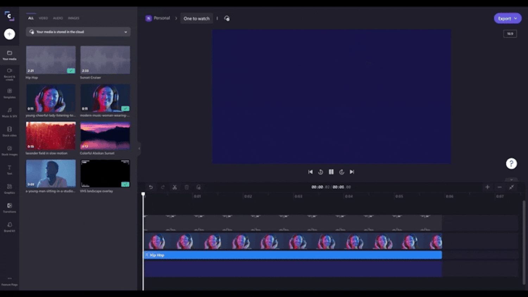
Task: Select the Transitions sidebar icon
Action: [x=9, y=208]
